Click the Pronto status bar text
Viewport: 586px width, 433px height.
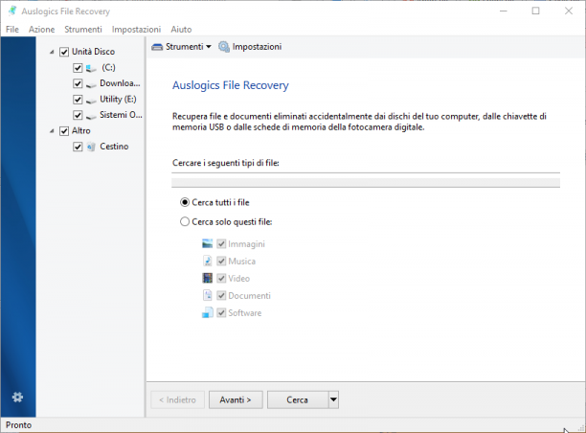point(19,425)
